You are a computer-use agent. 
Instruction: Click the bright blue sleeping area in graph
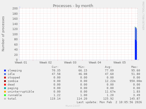coord(136,50)
